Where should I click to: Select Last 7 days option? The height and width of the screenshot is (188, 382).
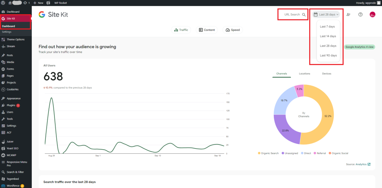pyautogui.click(x=328, y=27)
